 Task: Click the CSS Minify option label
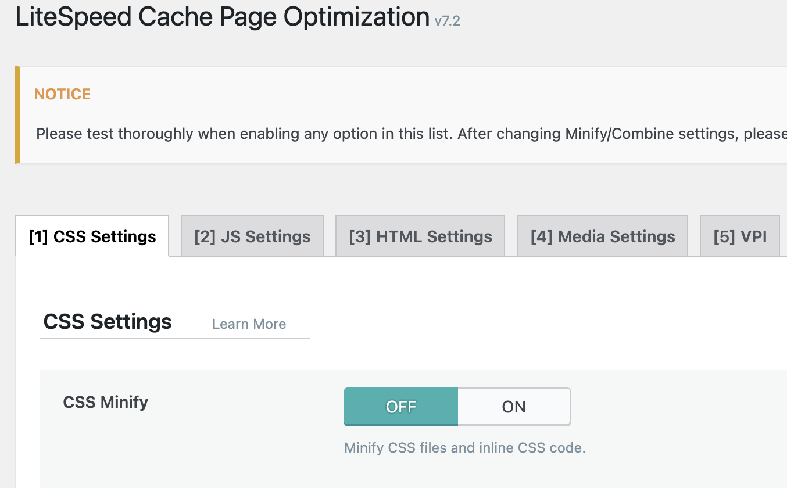pos(105,402)
